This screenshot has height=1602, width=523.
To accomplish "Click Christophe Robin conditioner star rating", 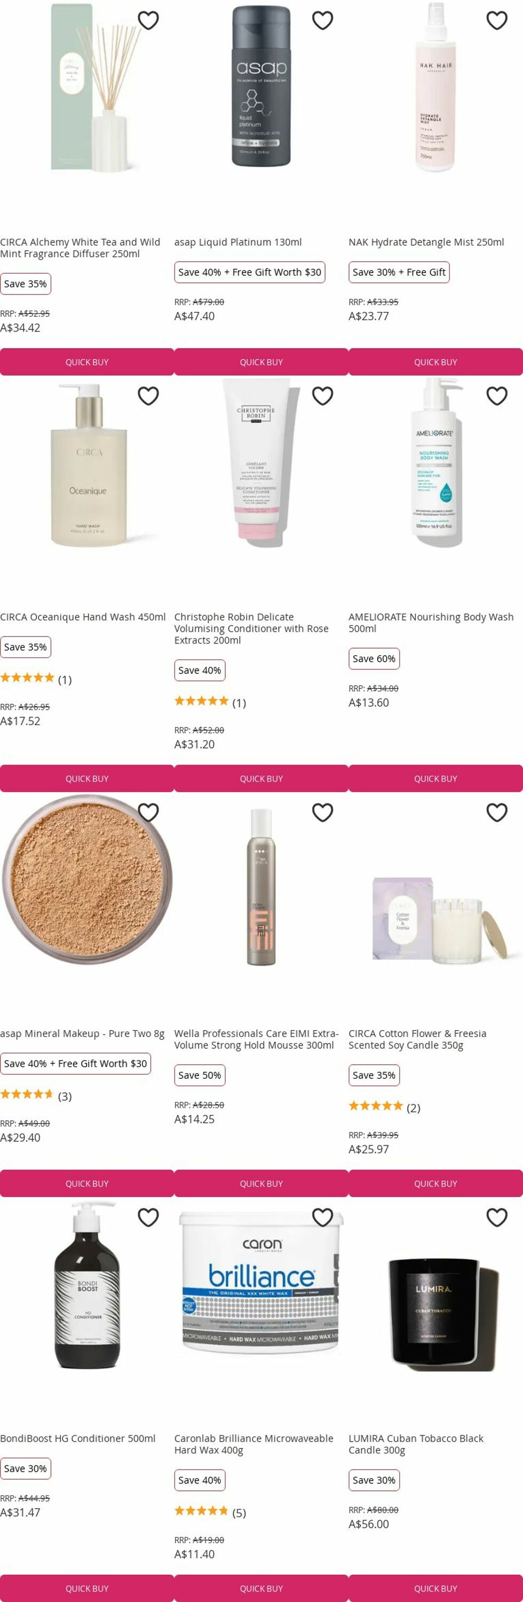I will pyautogui.click(x=202, y=702).
